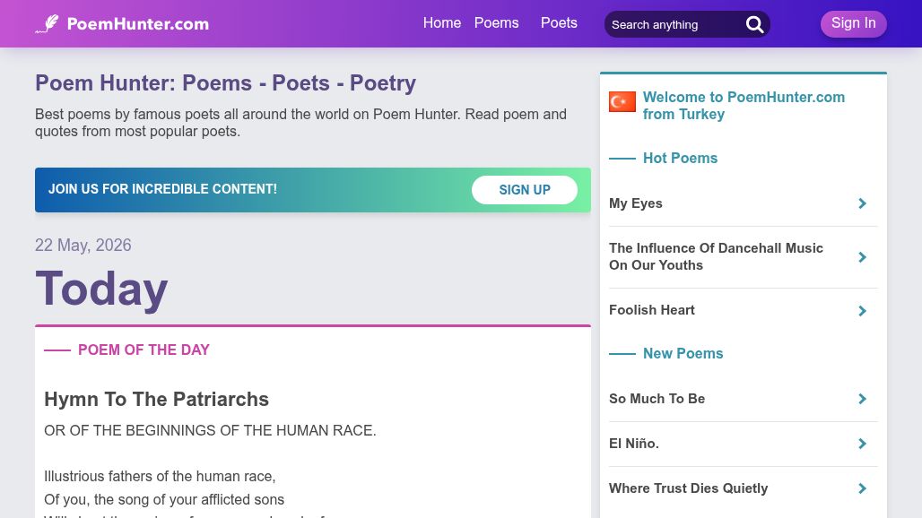Image resolution: width=922 pixels, height=518 pixels.
Task: Click the search magnifier icon
Action: pyautogui.click(x=754, y=25)
